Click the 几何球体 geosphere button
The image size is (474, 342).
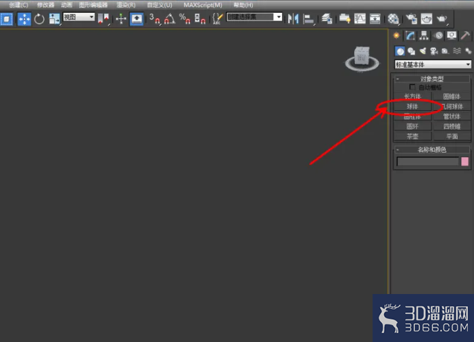click(452, 106)
